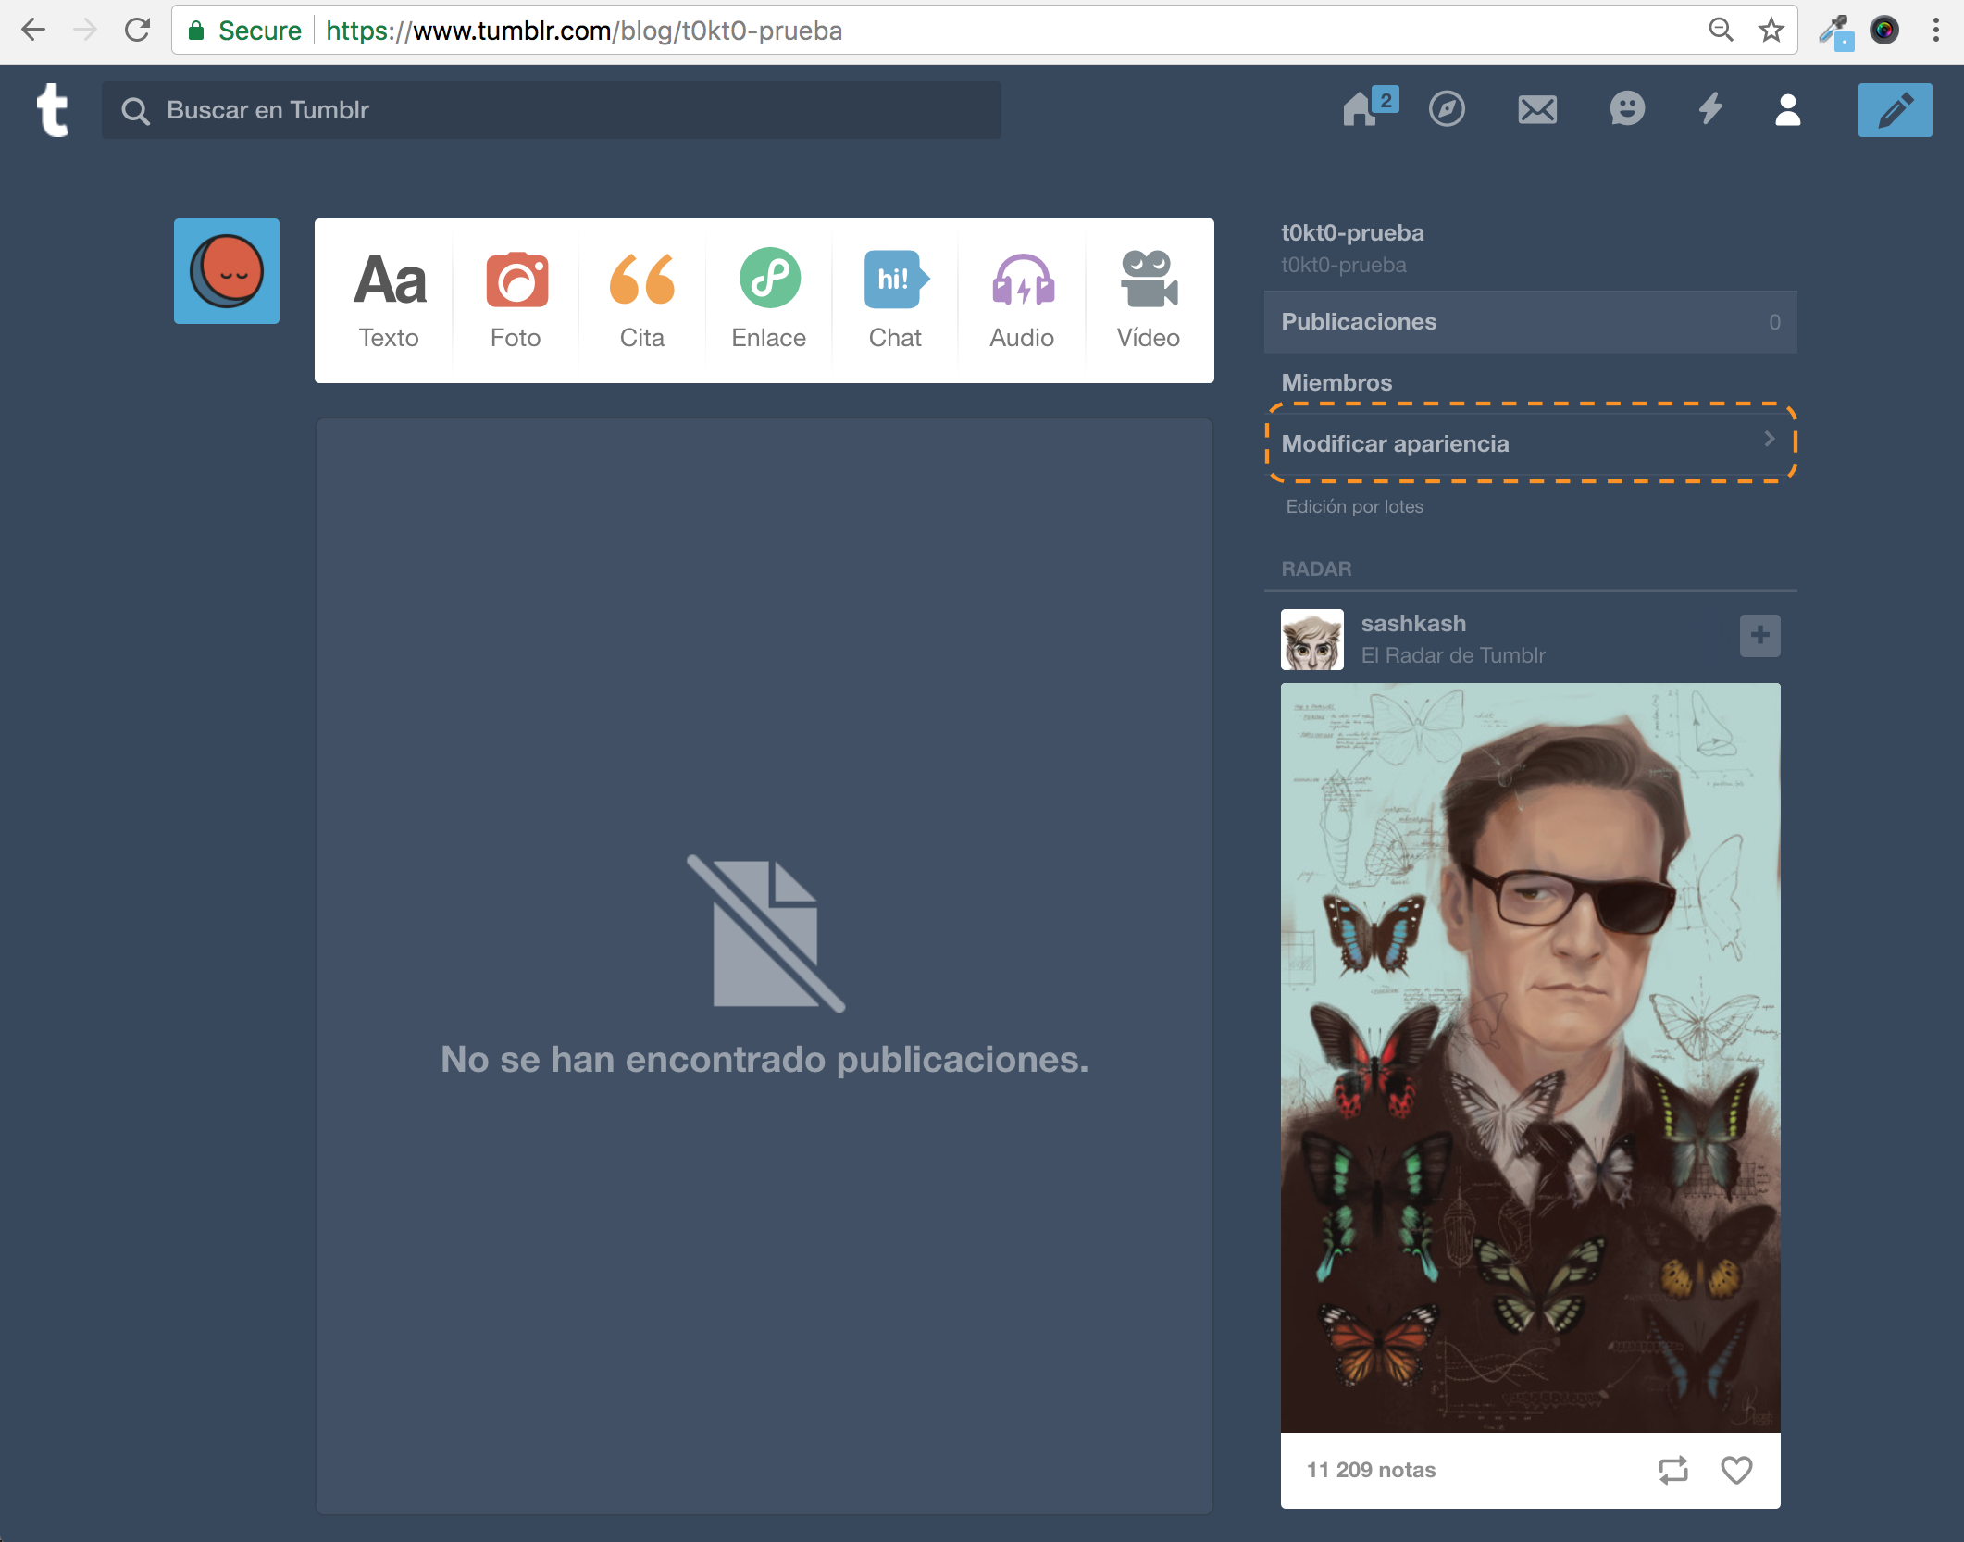Screen dimensions: 1964x1542
Task: Create a Foto post
Action: [x=516, y=301]
